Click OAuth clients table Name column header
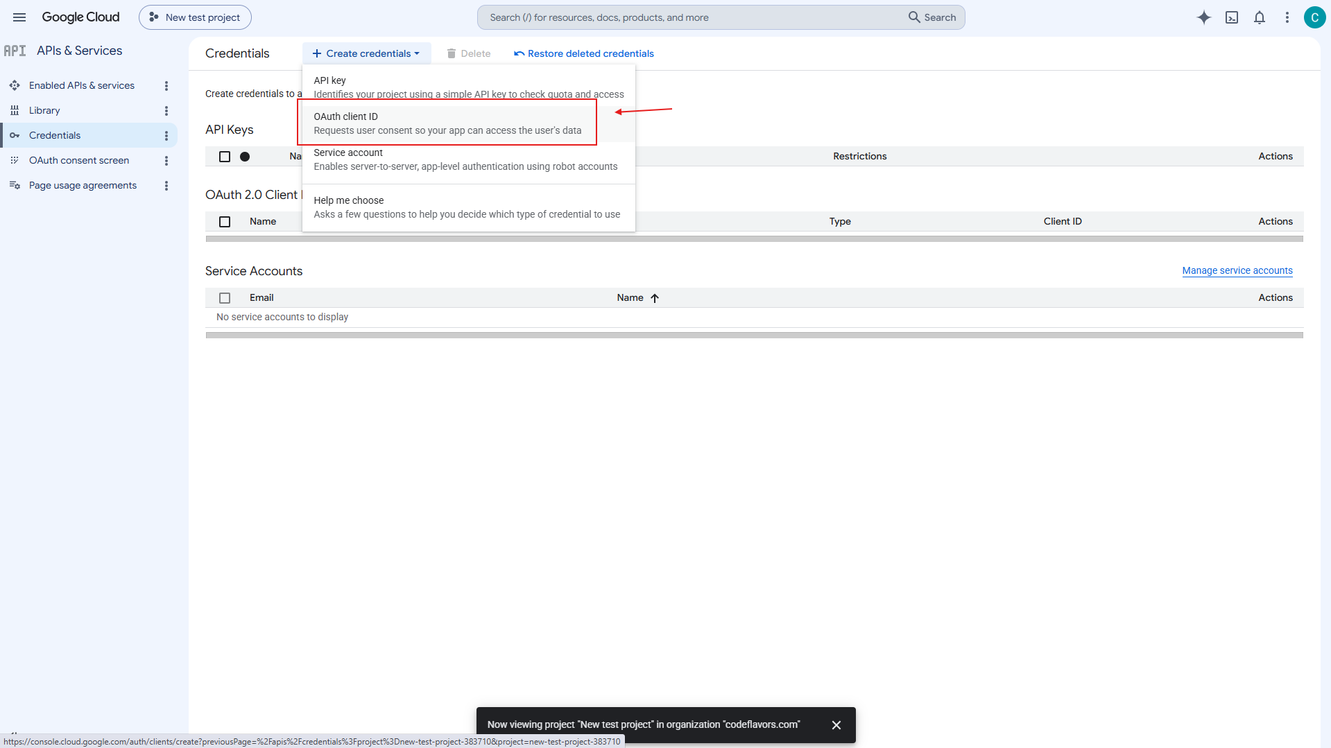The height and width of the screenshot is (748, 1331). [x=263, y=221]
